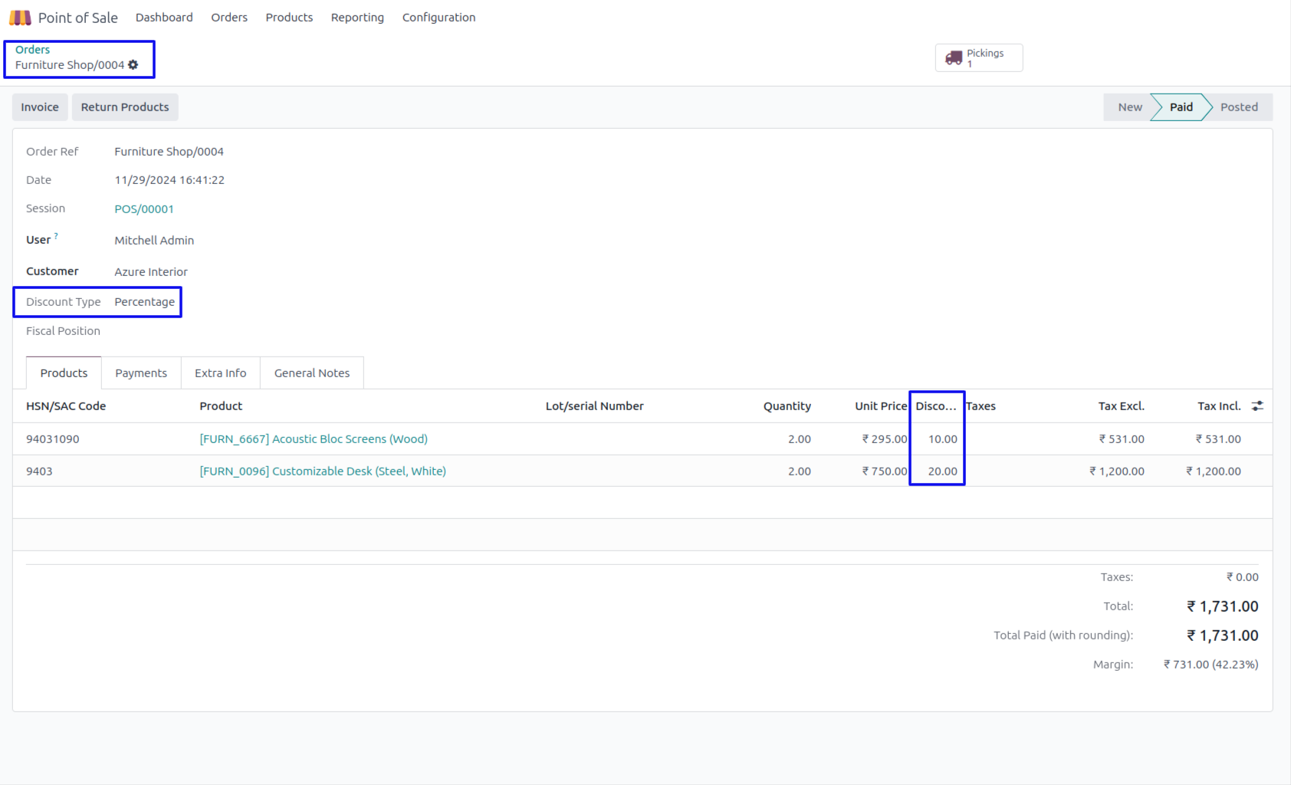Click the Pickings truck icon
Image resolution: width=1291 pixels, height=785 pixels.
click(x=954, y=58)
